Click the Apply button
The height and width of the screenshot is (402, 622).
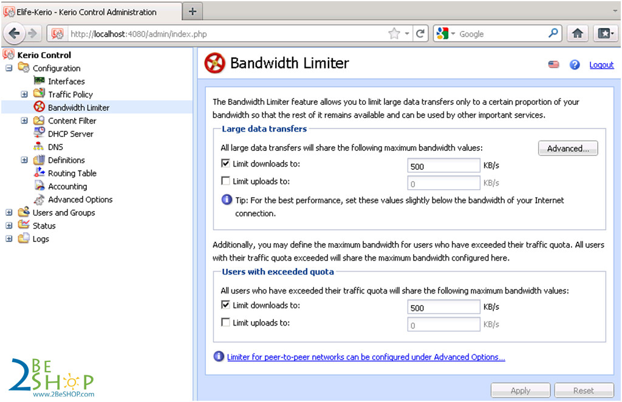pyautogui.click(x=521, y=390)
